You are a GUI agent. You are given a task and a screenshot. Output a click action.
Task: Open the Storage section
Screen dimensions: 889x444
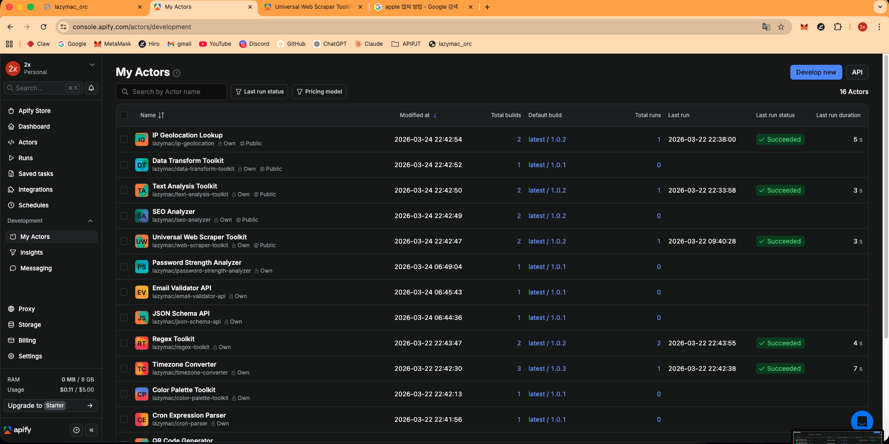[x=29, y=325]
